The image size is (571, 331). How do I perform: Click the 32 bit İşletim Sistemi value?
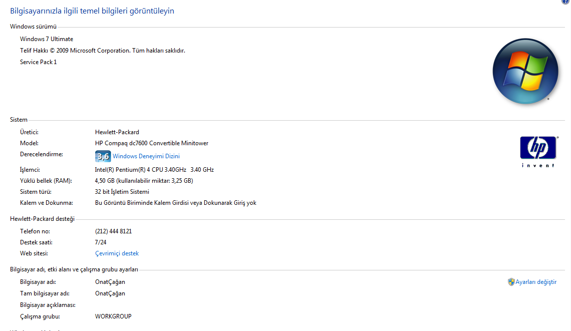(122, 192)
